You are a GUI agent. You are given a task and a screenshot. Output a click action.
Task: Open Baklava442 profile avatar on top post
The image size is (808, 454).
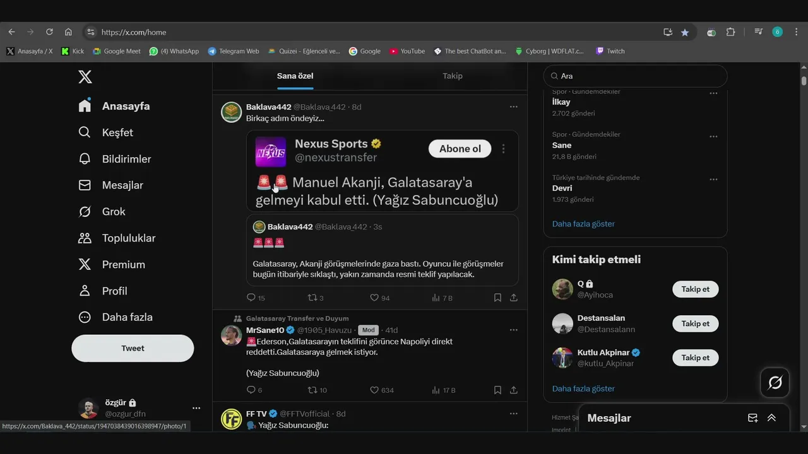[231, 112]
